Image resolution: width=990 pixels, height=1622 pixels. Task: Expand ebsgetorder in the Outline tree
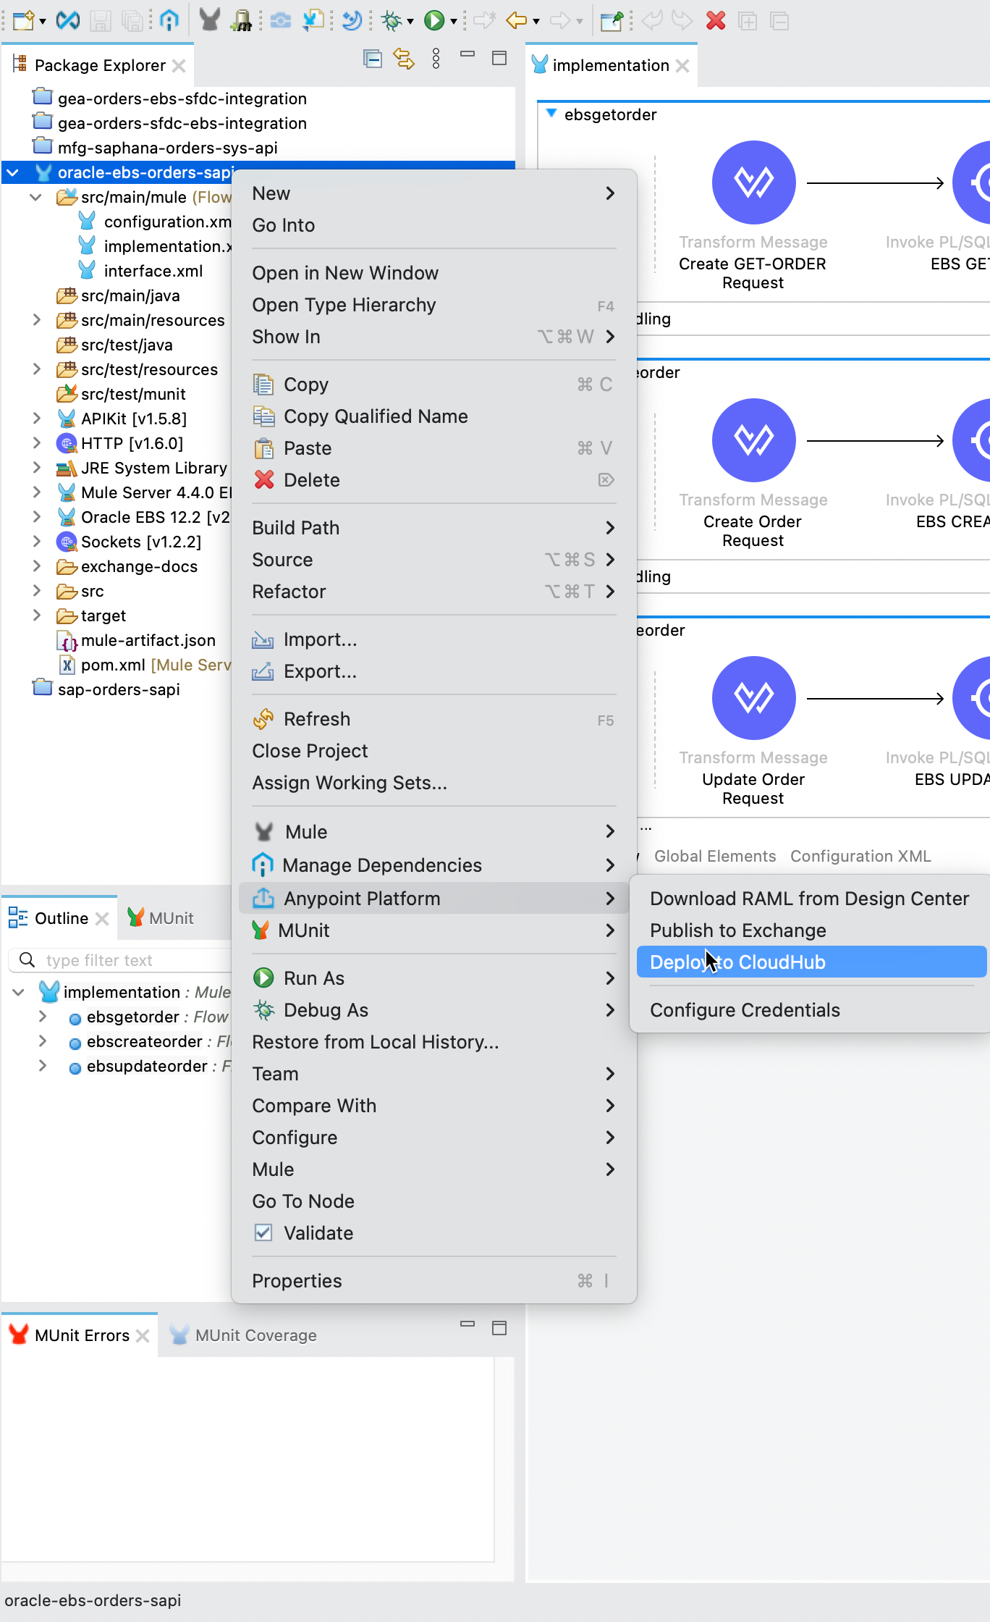(42, 1017)
